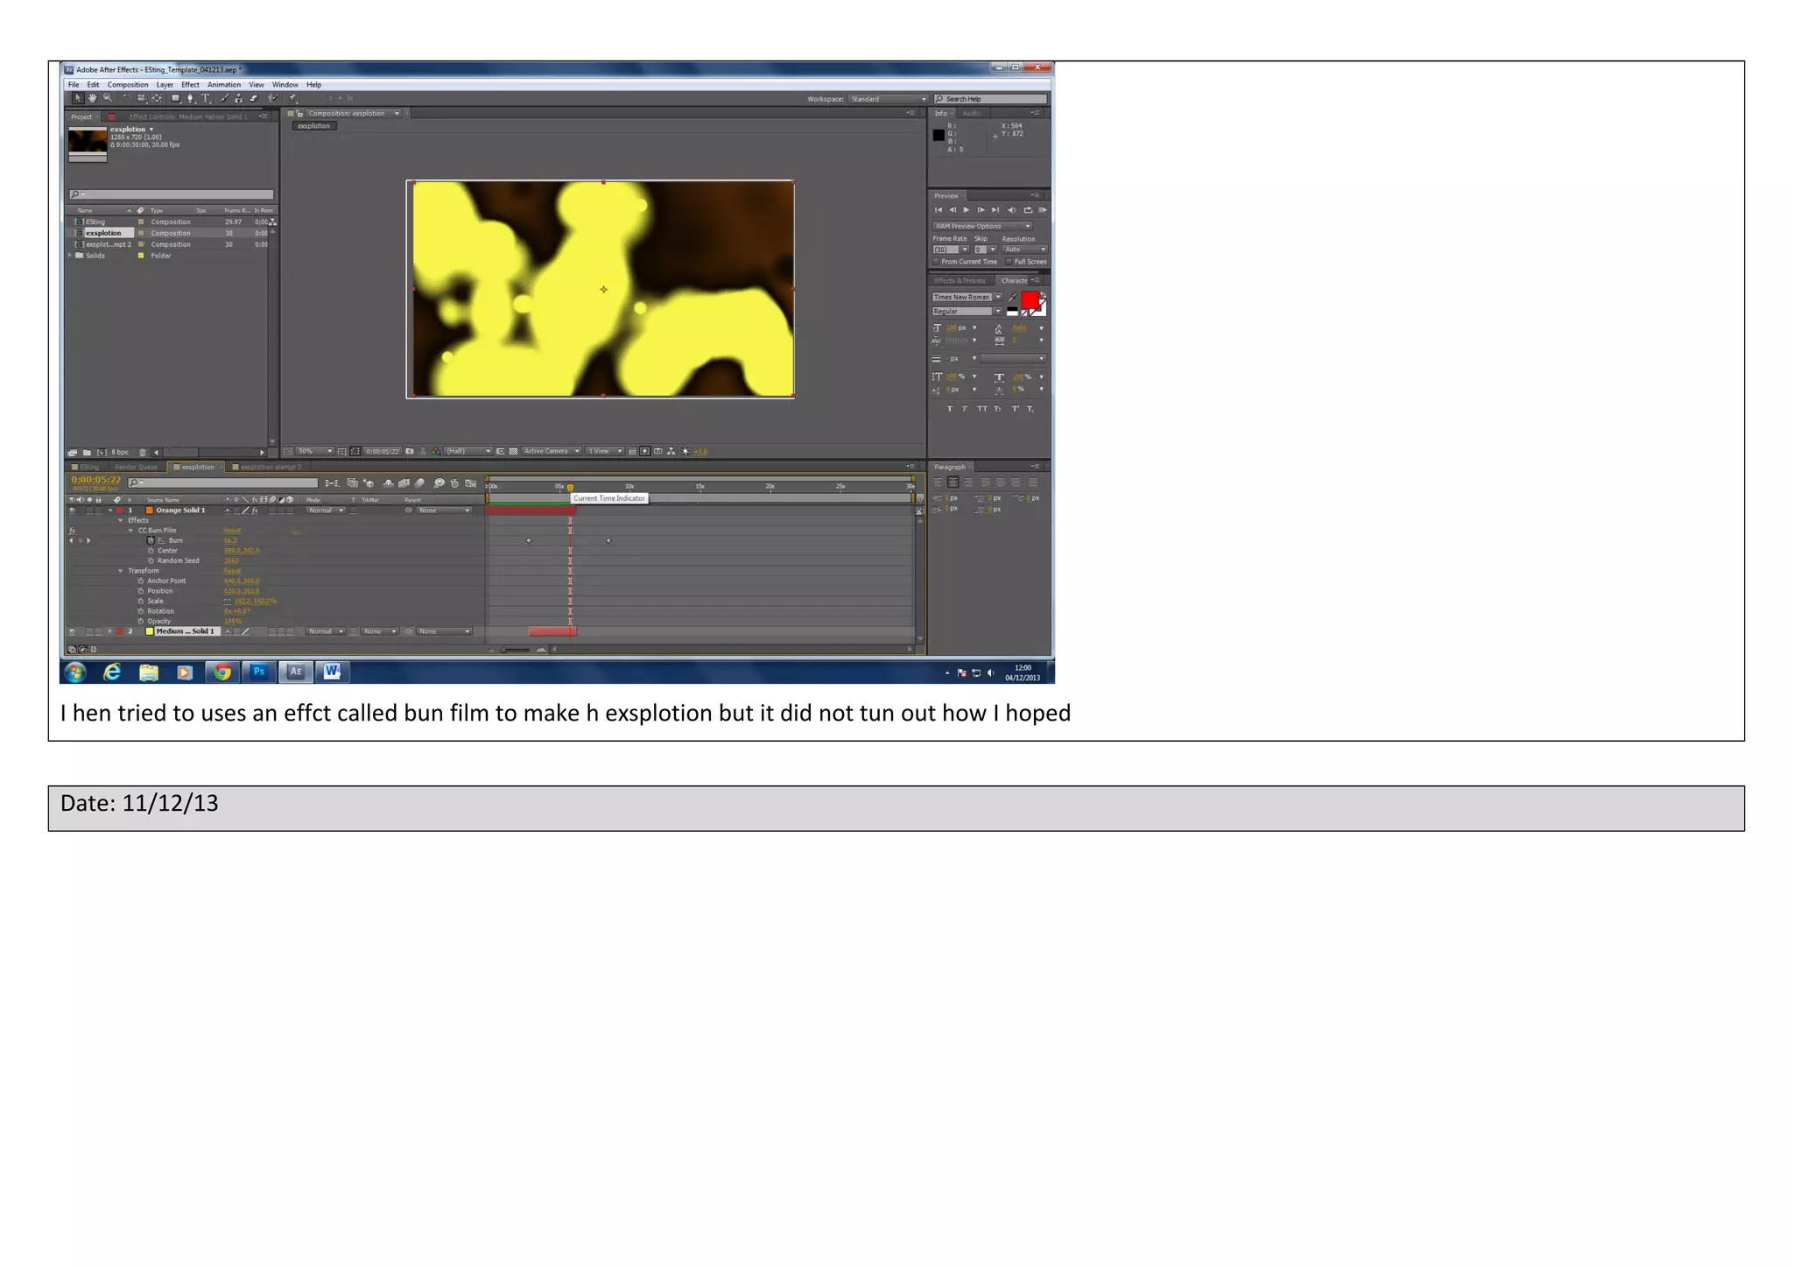Collapse the CC Burn Film effect
This screenshot has height=1267, width=1793.
pyautogui.click(x=131, y=531)
